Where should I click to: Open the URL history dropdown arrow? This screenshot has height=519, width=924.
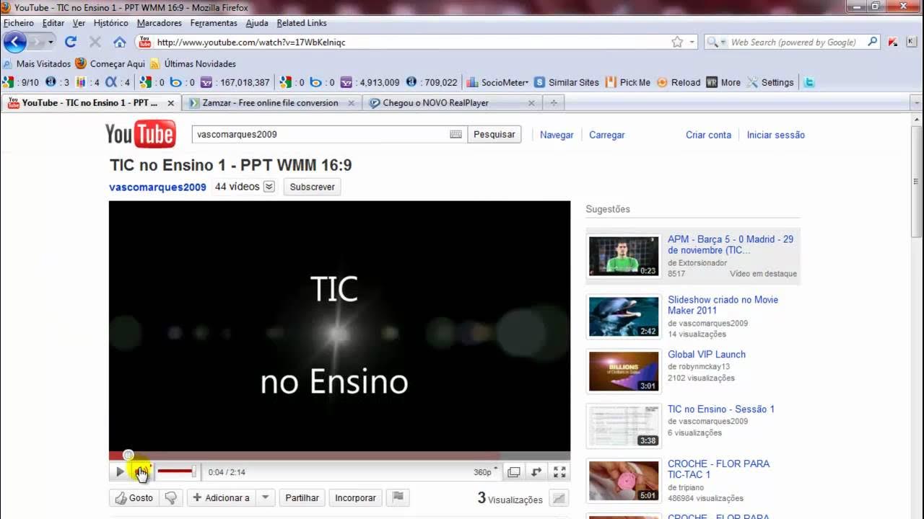(692, 42)
